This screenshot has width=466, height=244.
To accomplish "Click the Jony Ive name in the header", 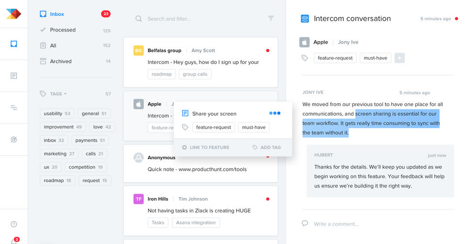I will click(x=348, y=42).
